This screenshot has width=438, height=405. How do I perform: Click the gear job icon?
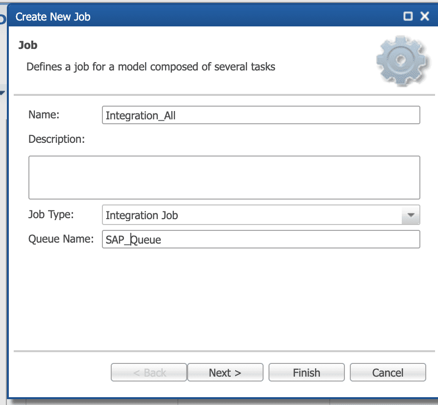point(402,61)
